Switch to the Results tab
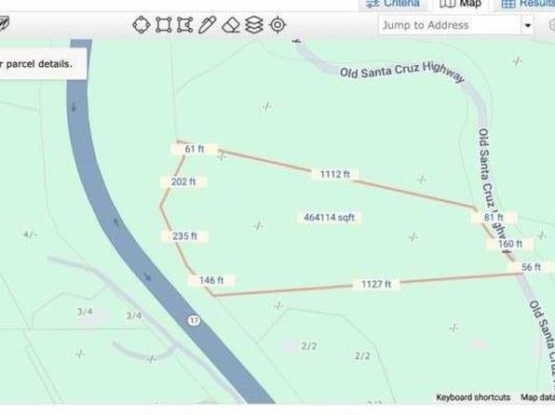Viewport: 555px width, 415px height. pos(525,5)
